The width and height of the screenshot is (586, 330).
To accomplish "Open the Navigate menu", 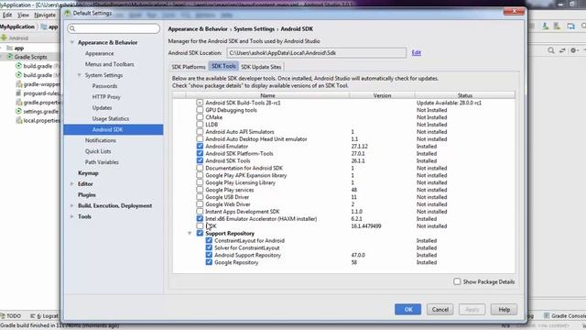I will tap(45, 15).
